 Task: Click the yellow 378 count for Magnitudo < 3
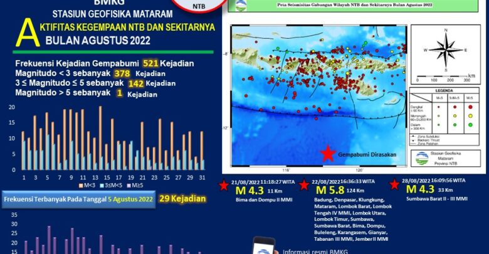pyautogui.click(x=122, y=73)
